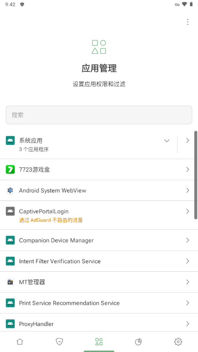Open the Settings gear tab
Viewport: 198px width, 352px height.
click(x=178, y=342)
